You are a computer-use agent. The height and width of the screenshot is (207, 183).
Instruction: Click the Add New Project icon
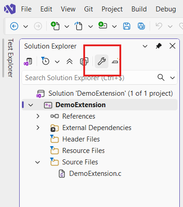(102, 25)
